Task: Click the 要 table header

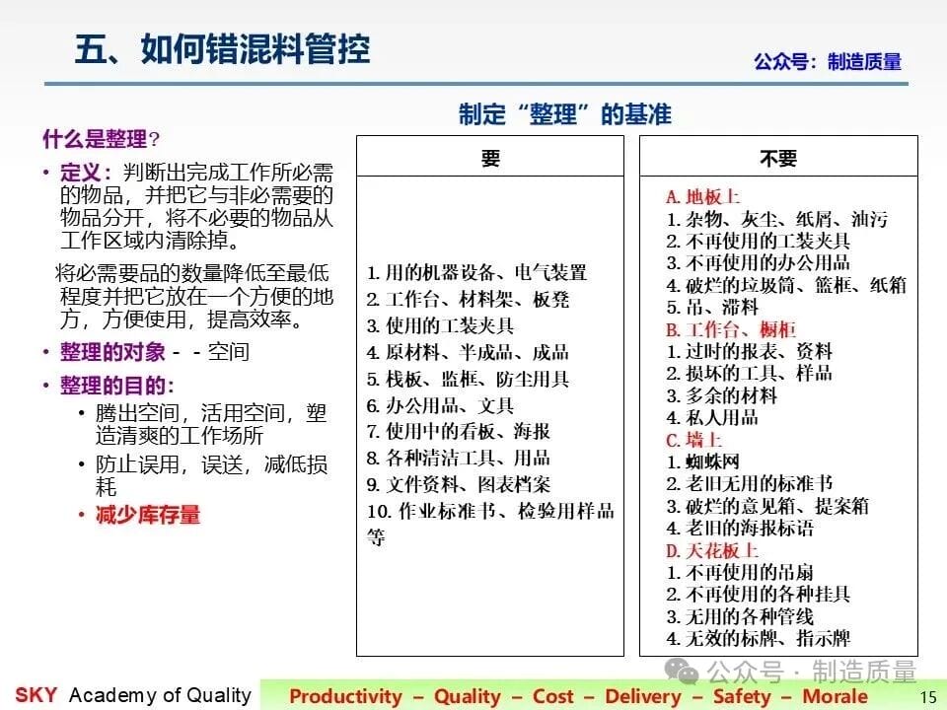Action: pos(490,158)
